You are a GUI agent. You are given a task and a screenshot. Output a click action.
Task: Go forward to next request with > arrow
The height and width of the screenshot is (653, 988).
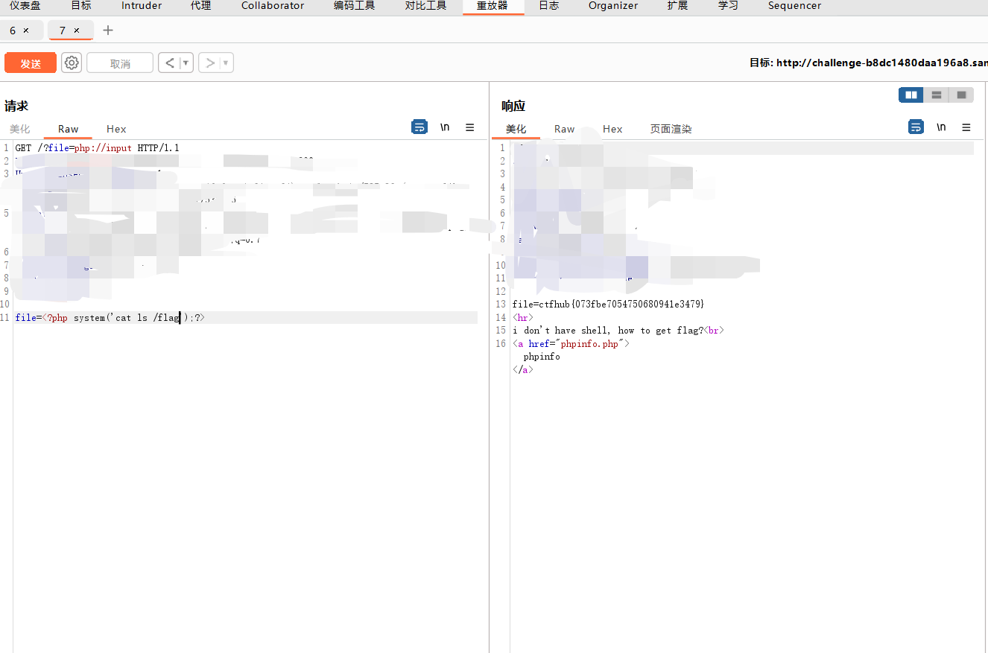(x=210, y=63)
